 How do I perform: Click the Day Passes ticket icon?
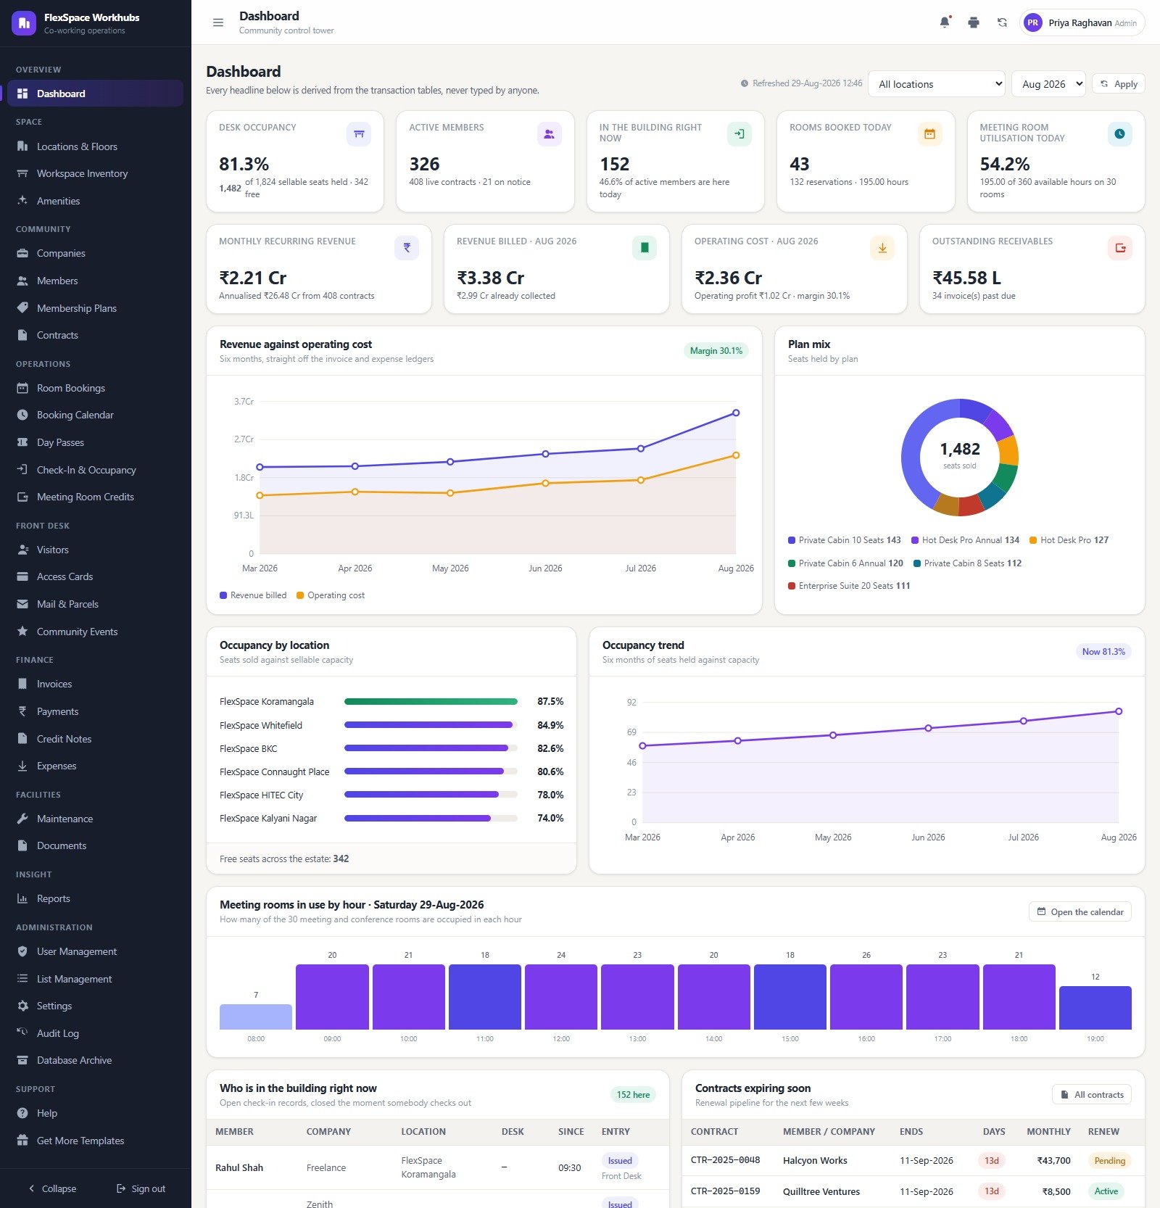[x=22, y=442]
